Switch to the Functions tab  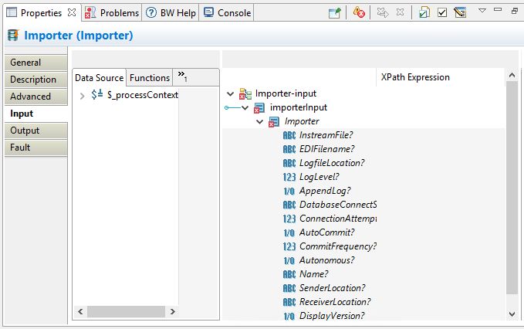[x=150, y=78]
